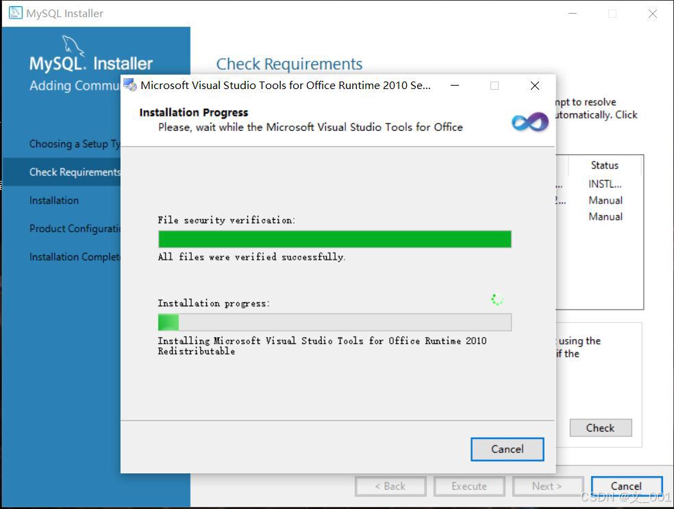Click the Status column header
Viewport: 674px width, 509px height.
pos(604,165)
